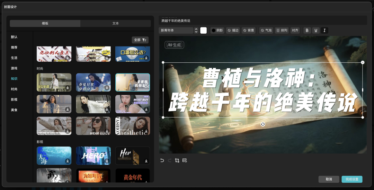Screen dimensions: 374x190
Task: Select the 黄金年代 template thumbnail
Action: [133, 176]
